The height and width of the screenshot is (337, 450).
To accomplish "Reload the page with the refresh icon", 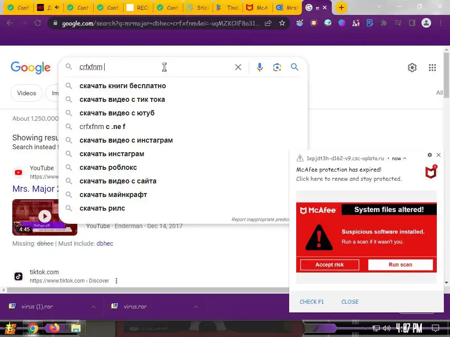I will (x=38, y=23).
